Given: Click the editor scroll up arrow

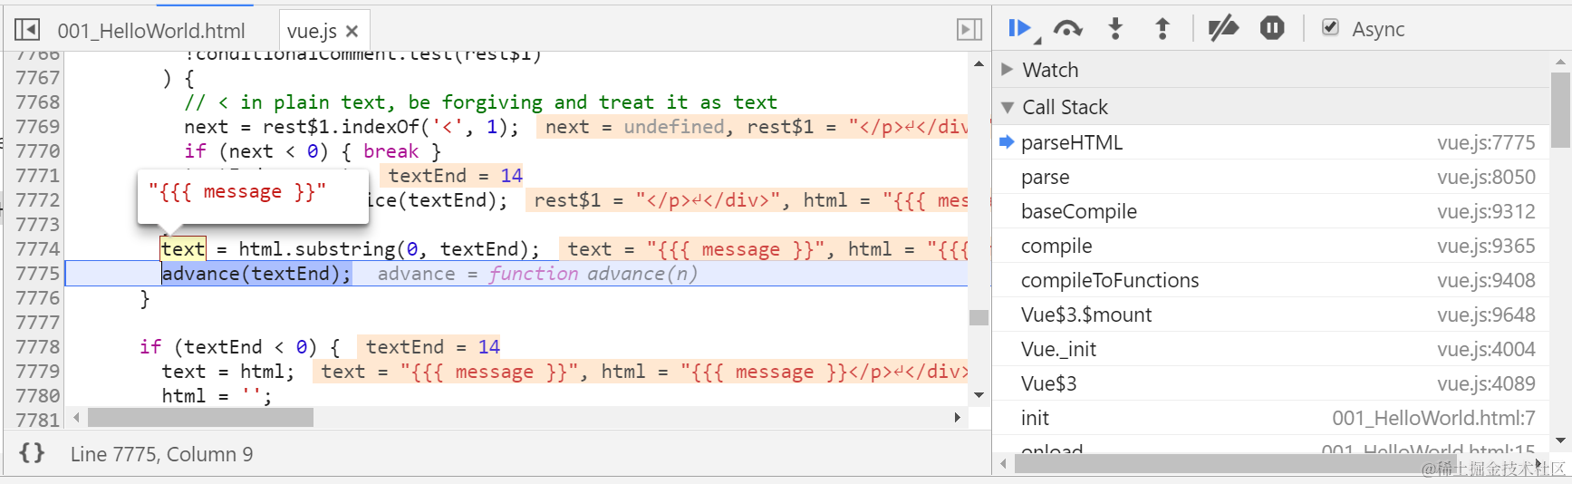Looking at the screenshot, I should pyautogui.click(x=979, y=63).
